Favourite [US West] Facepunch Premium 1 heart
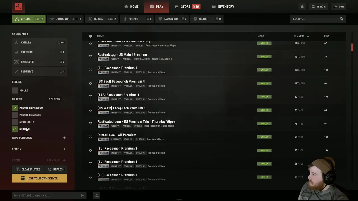This screenshot has height=201, width=358. click(91, 110)
